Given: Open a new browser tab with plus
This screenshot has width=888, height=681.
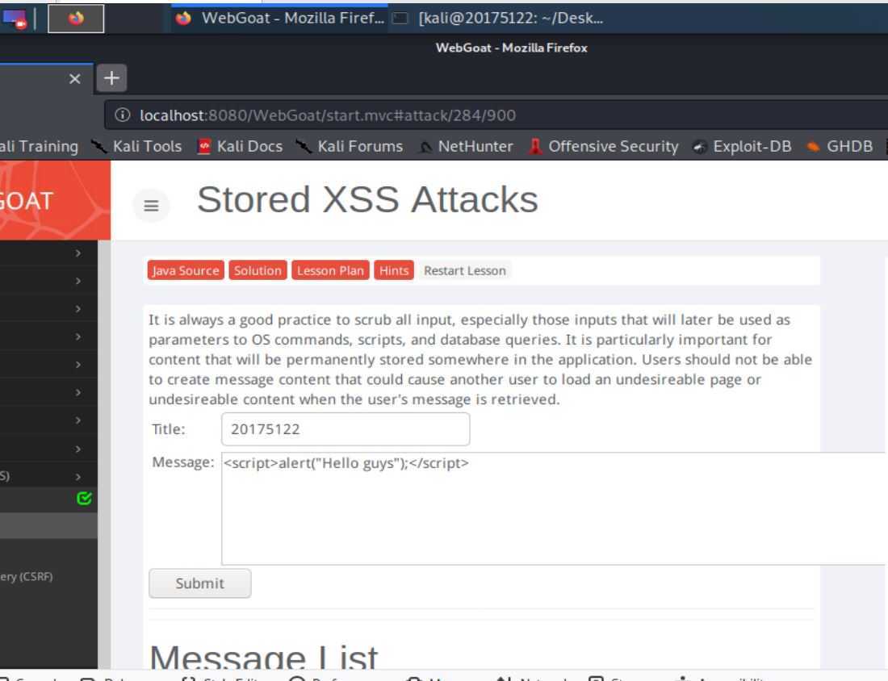Looking at the screenshot, I should (x=111, y=77).
